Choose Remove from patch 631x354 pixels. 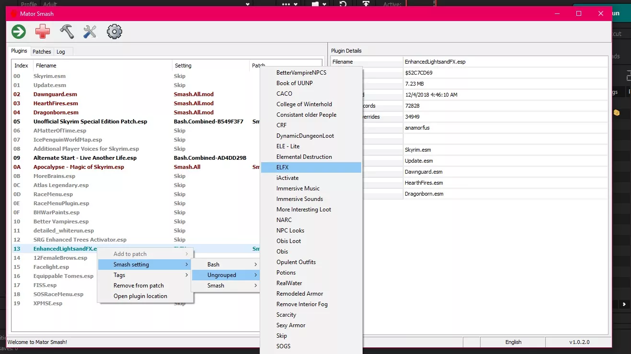pos(146,286)
